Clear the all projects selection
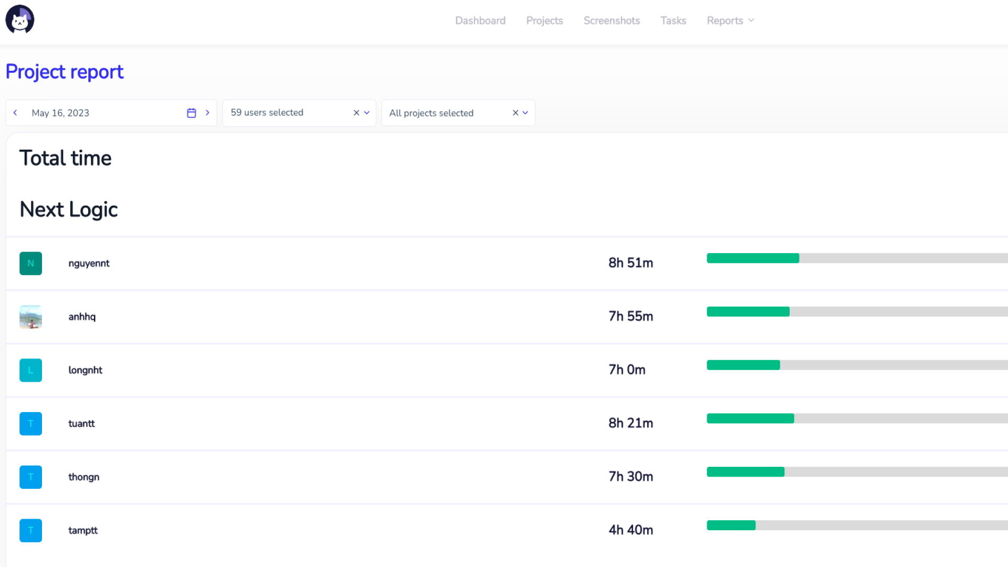This screenshot has width=1008, height=567. (x=516, y=113)
